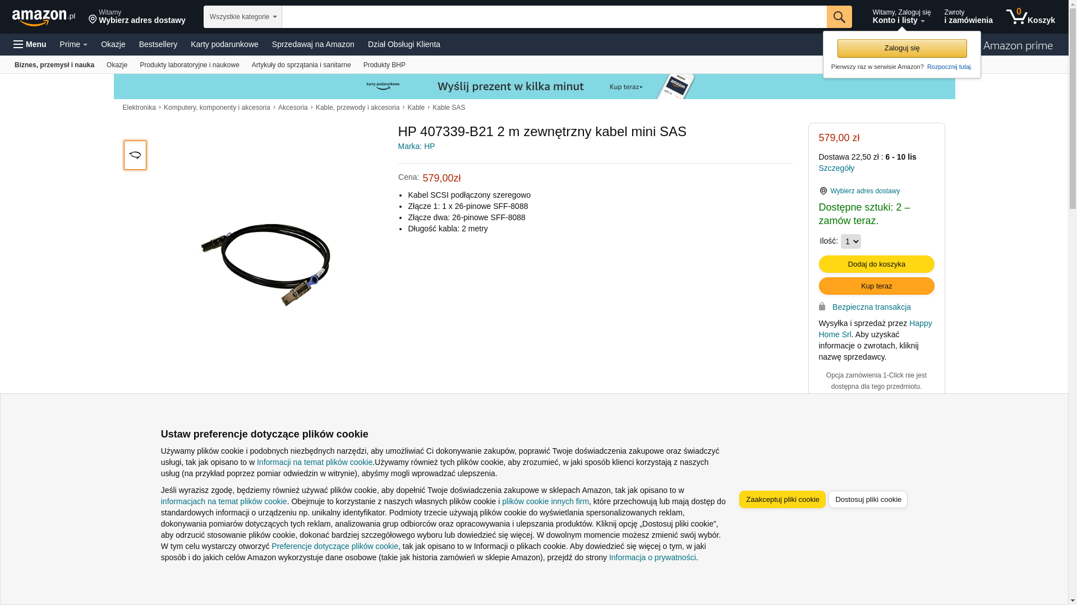Image resolution: width=1077 pixels, height=605 pixels.
Task: Focus the Amazon search input field
Action: 554,17
